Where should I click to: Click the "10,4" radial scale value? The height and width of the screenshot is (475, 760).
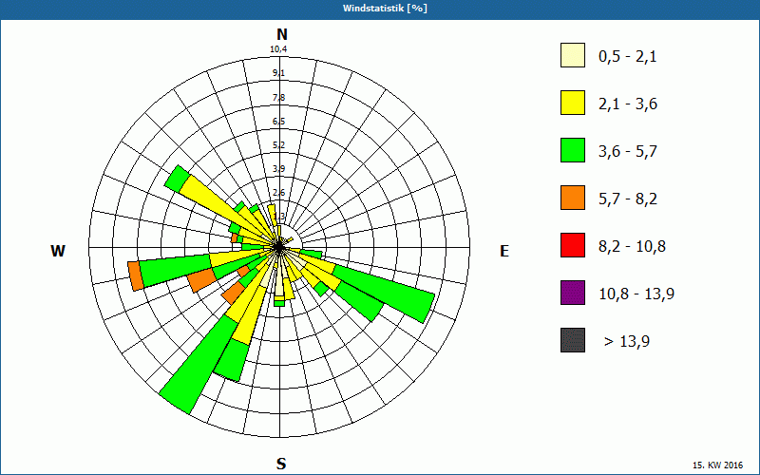(278, 49)
